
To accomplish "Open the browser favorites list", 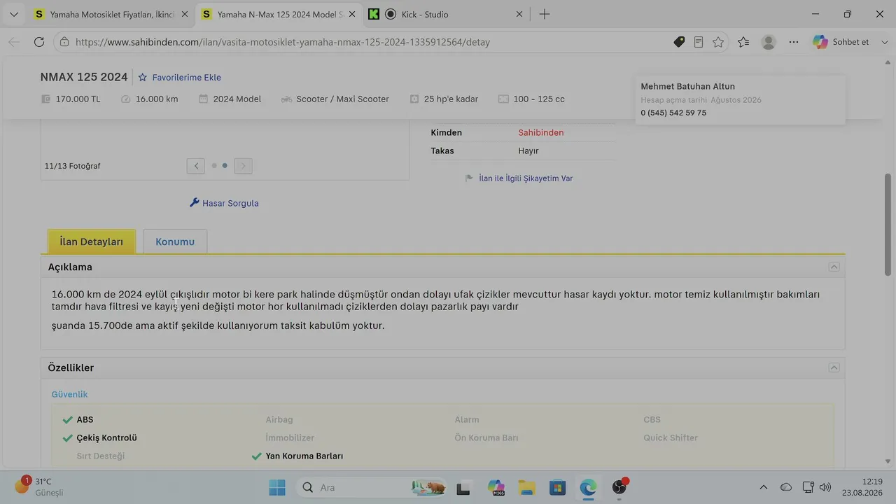I will tap(743, 42).
